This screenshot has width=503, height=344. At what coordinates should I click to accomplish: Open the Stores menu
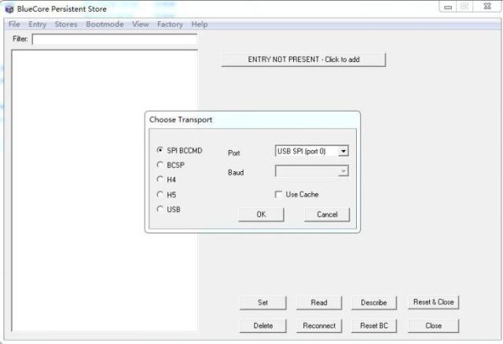pos(66,24)
